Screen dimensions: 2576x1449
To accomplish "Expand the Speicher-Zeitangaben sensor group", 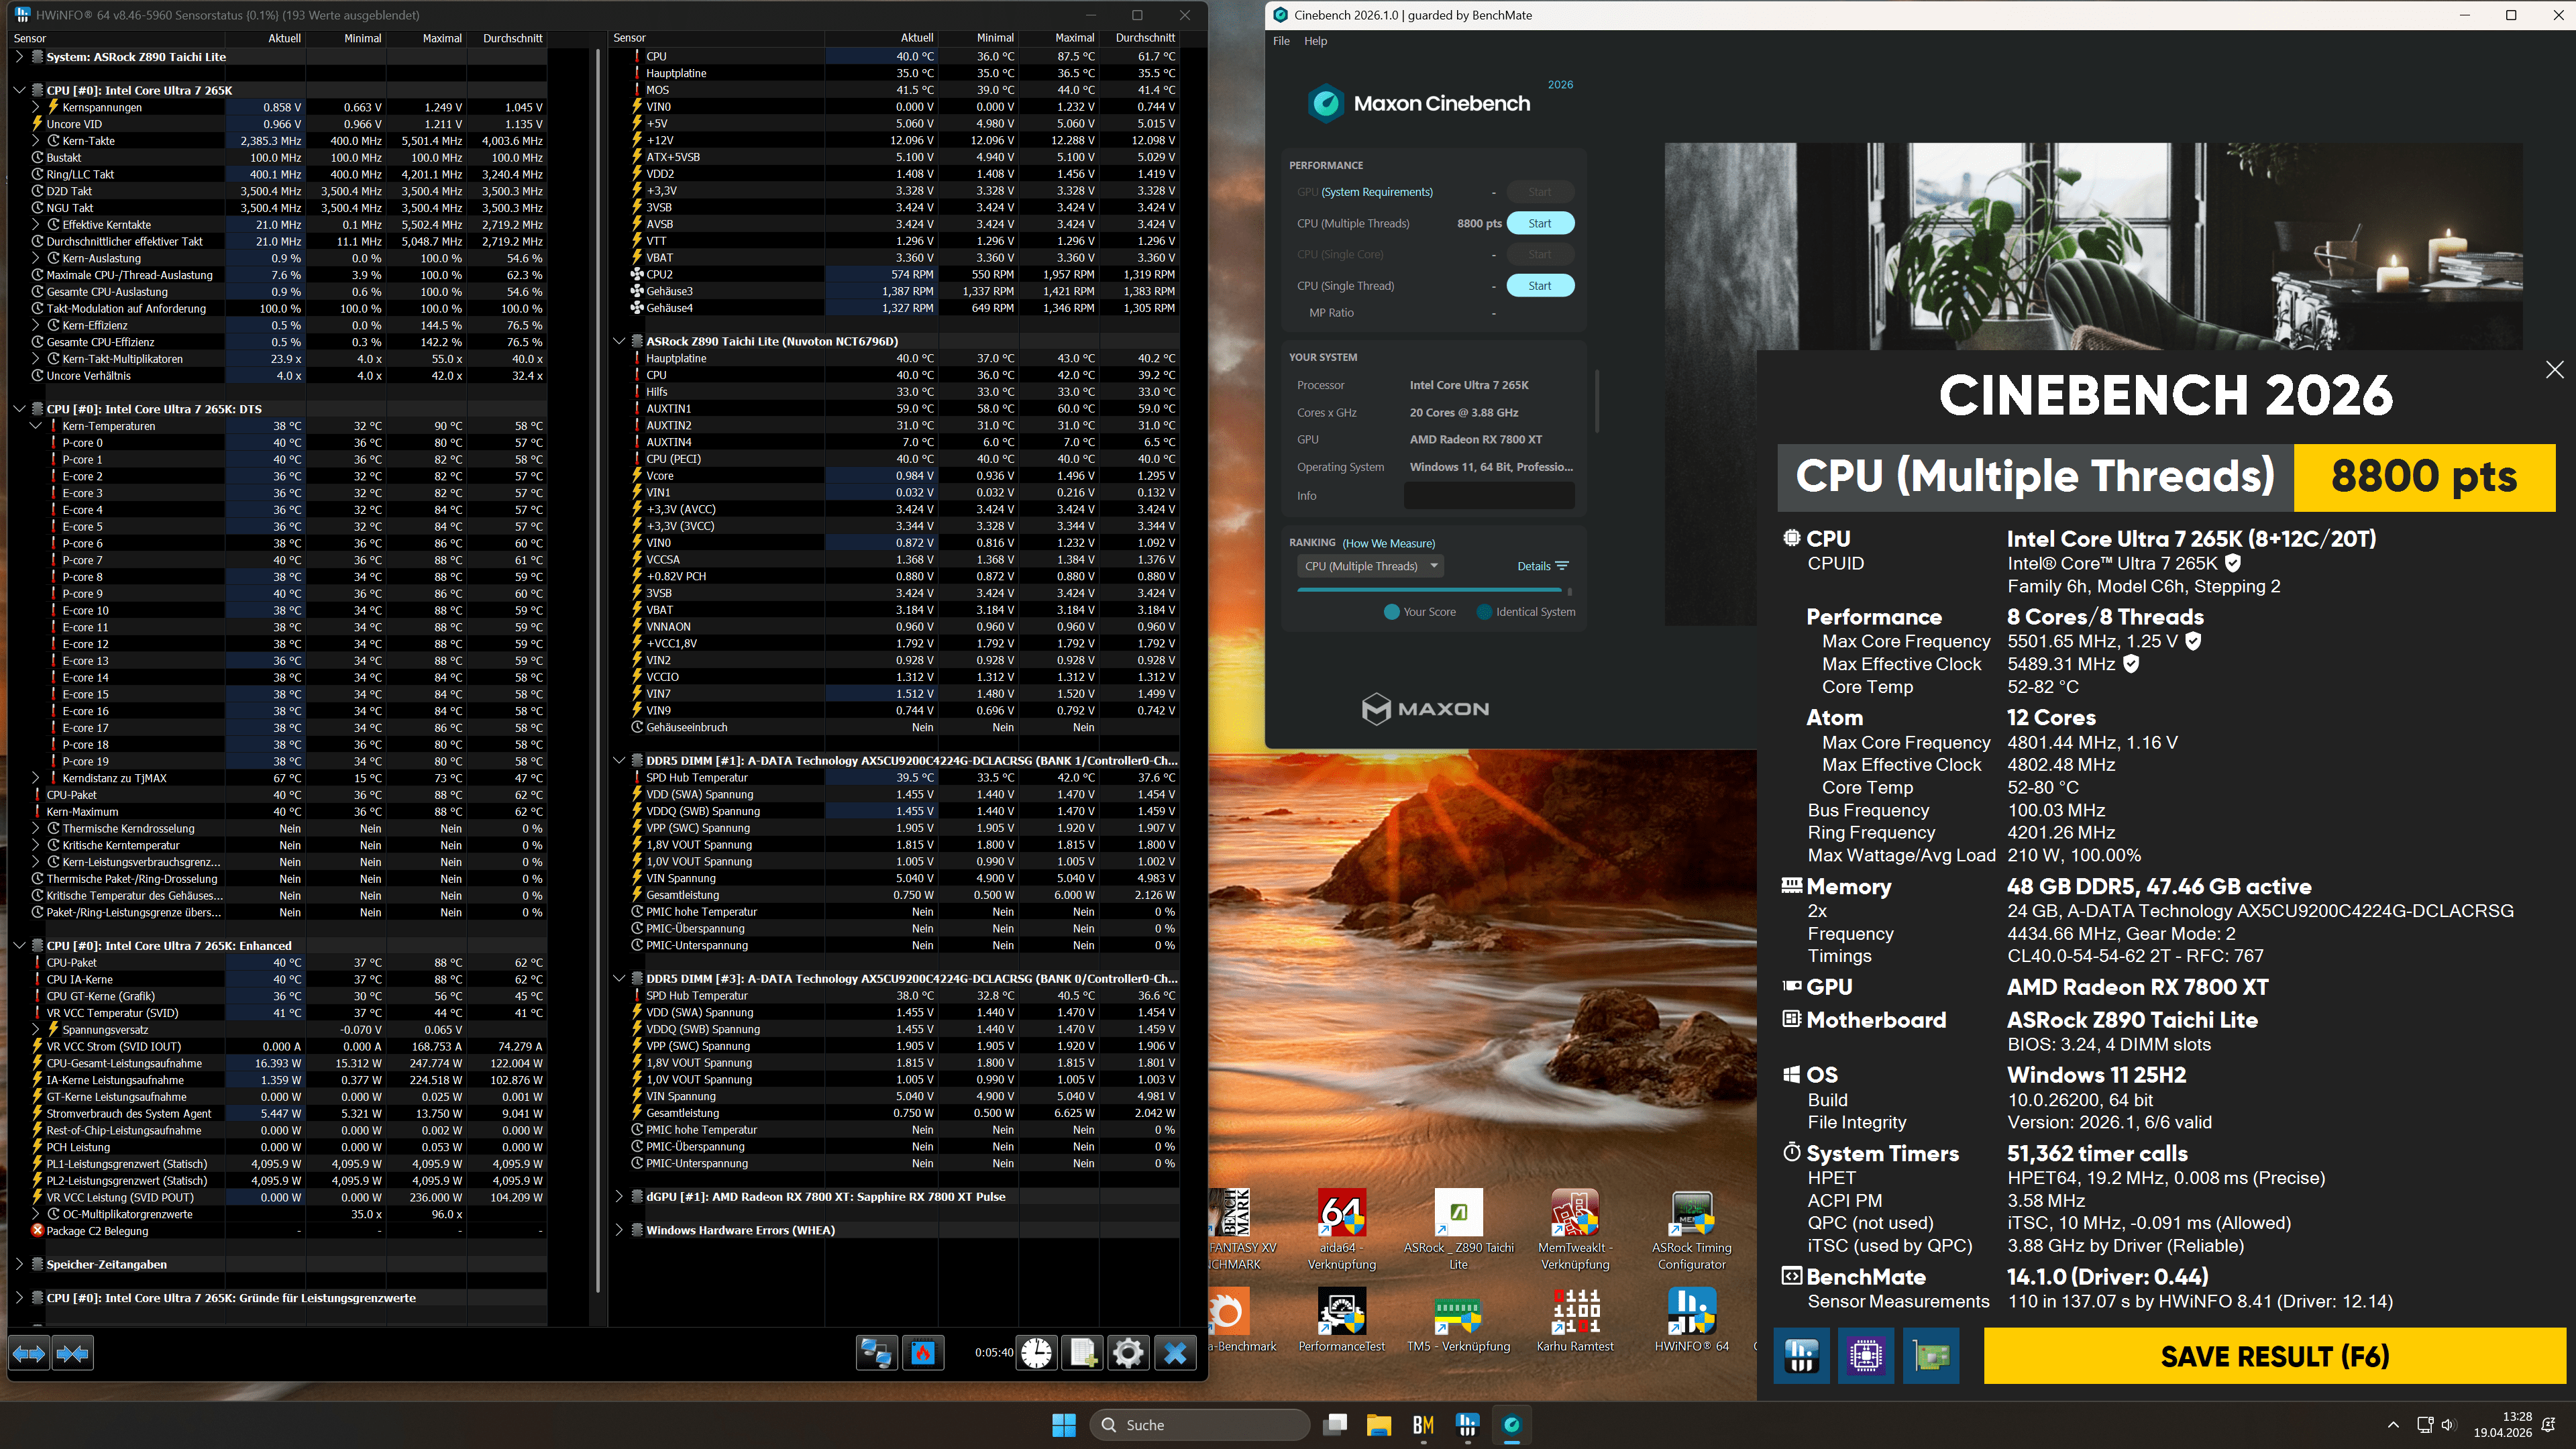I will (x=19, y=1264).
